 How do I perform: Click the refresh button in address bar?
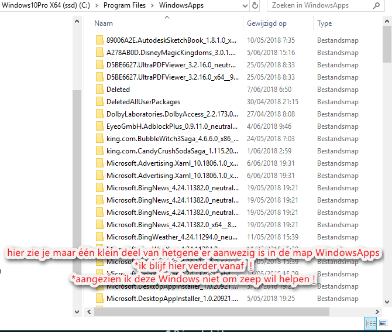[x=255, y=5]
